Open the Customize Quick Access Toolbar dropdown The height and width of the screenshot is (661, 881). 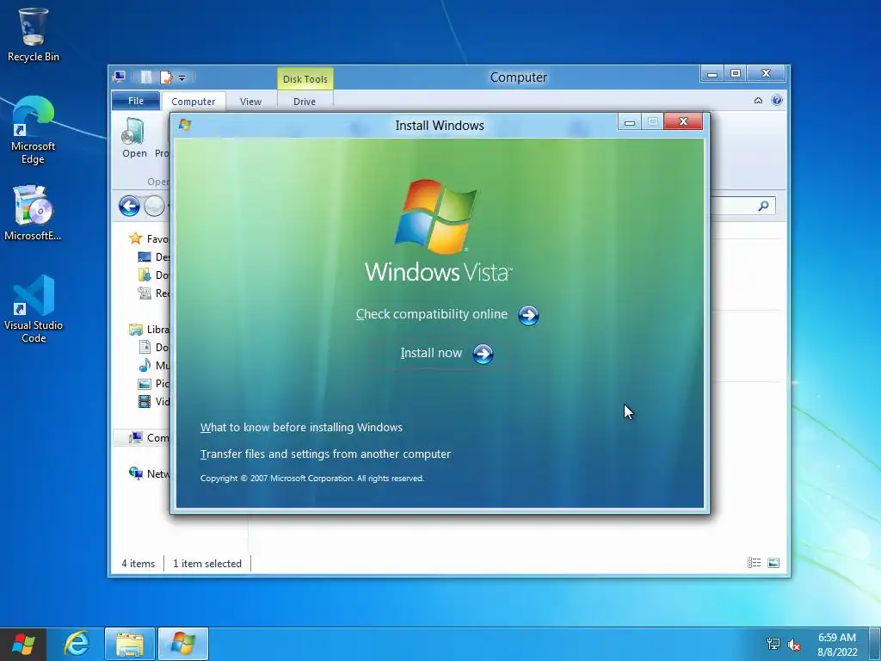click(182, 78)
